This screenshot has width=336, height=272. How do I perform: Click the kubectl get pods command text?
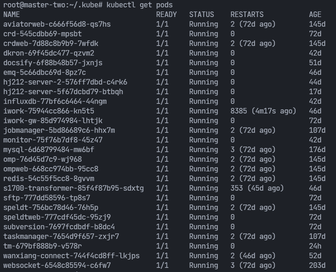coord(140,5)
